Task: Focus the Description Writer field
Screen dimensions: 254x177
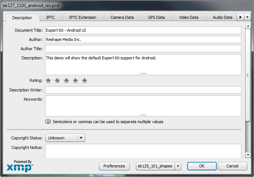Action: coord(143,90)
